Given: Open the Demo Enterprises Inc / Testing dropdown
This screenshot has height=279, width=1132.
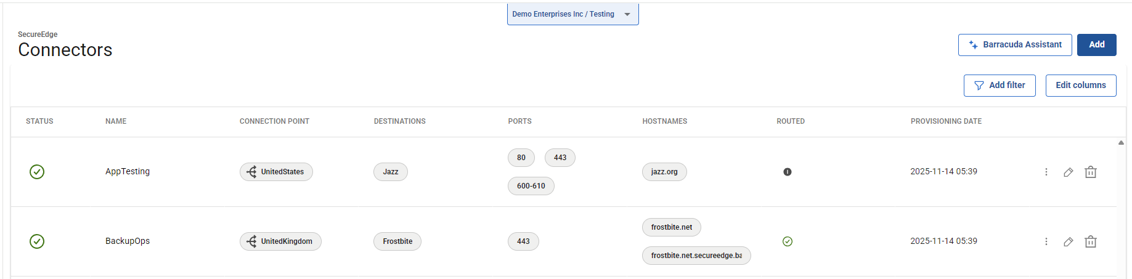Looking at the screenshot, I should click(x=572, y=14).
